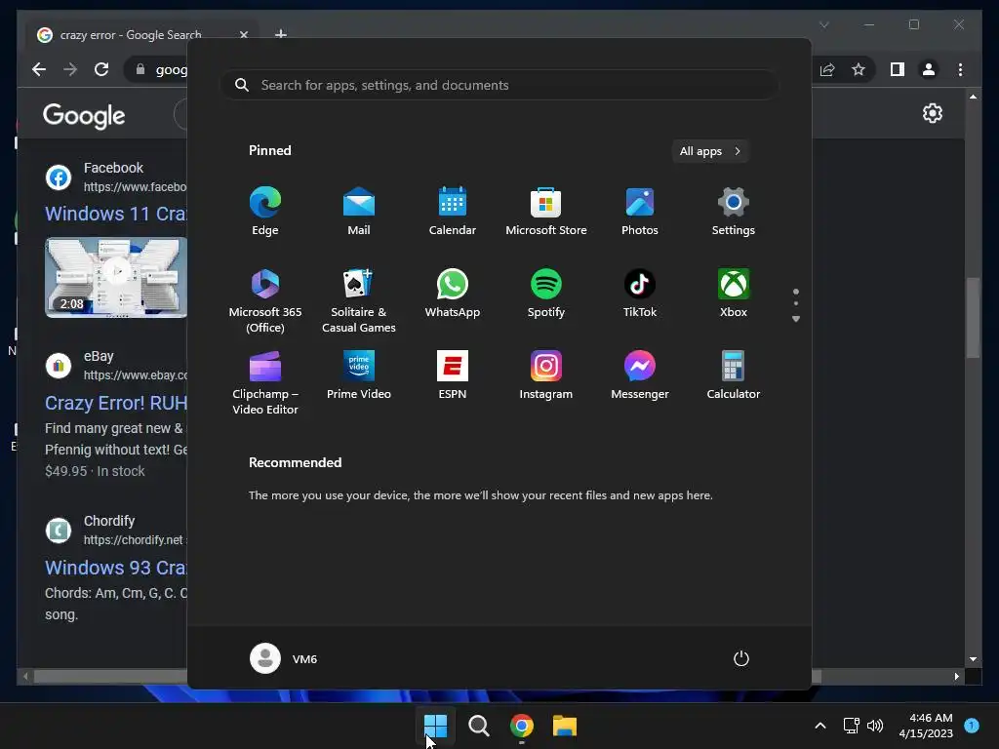
Task: Open the Calendar app
Action: (453, 212)
